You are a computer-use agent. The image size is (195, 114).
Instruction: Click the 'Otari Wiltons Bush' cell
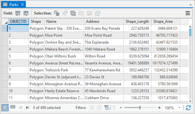click(x=64, y=56)
